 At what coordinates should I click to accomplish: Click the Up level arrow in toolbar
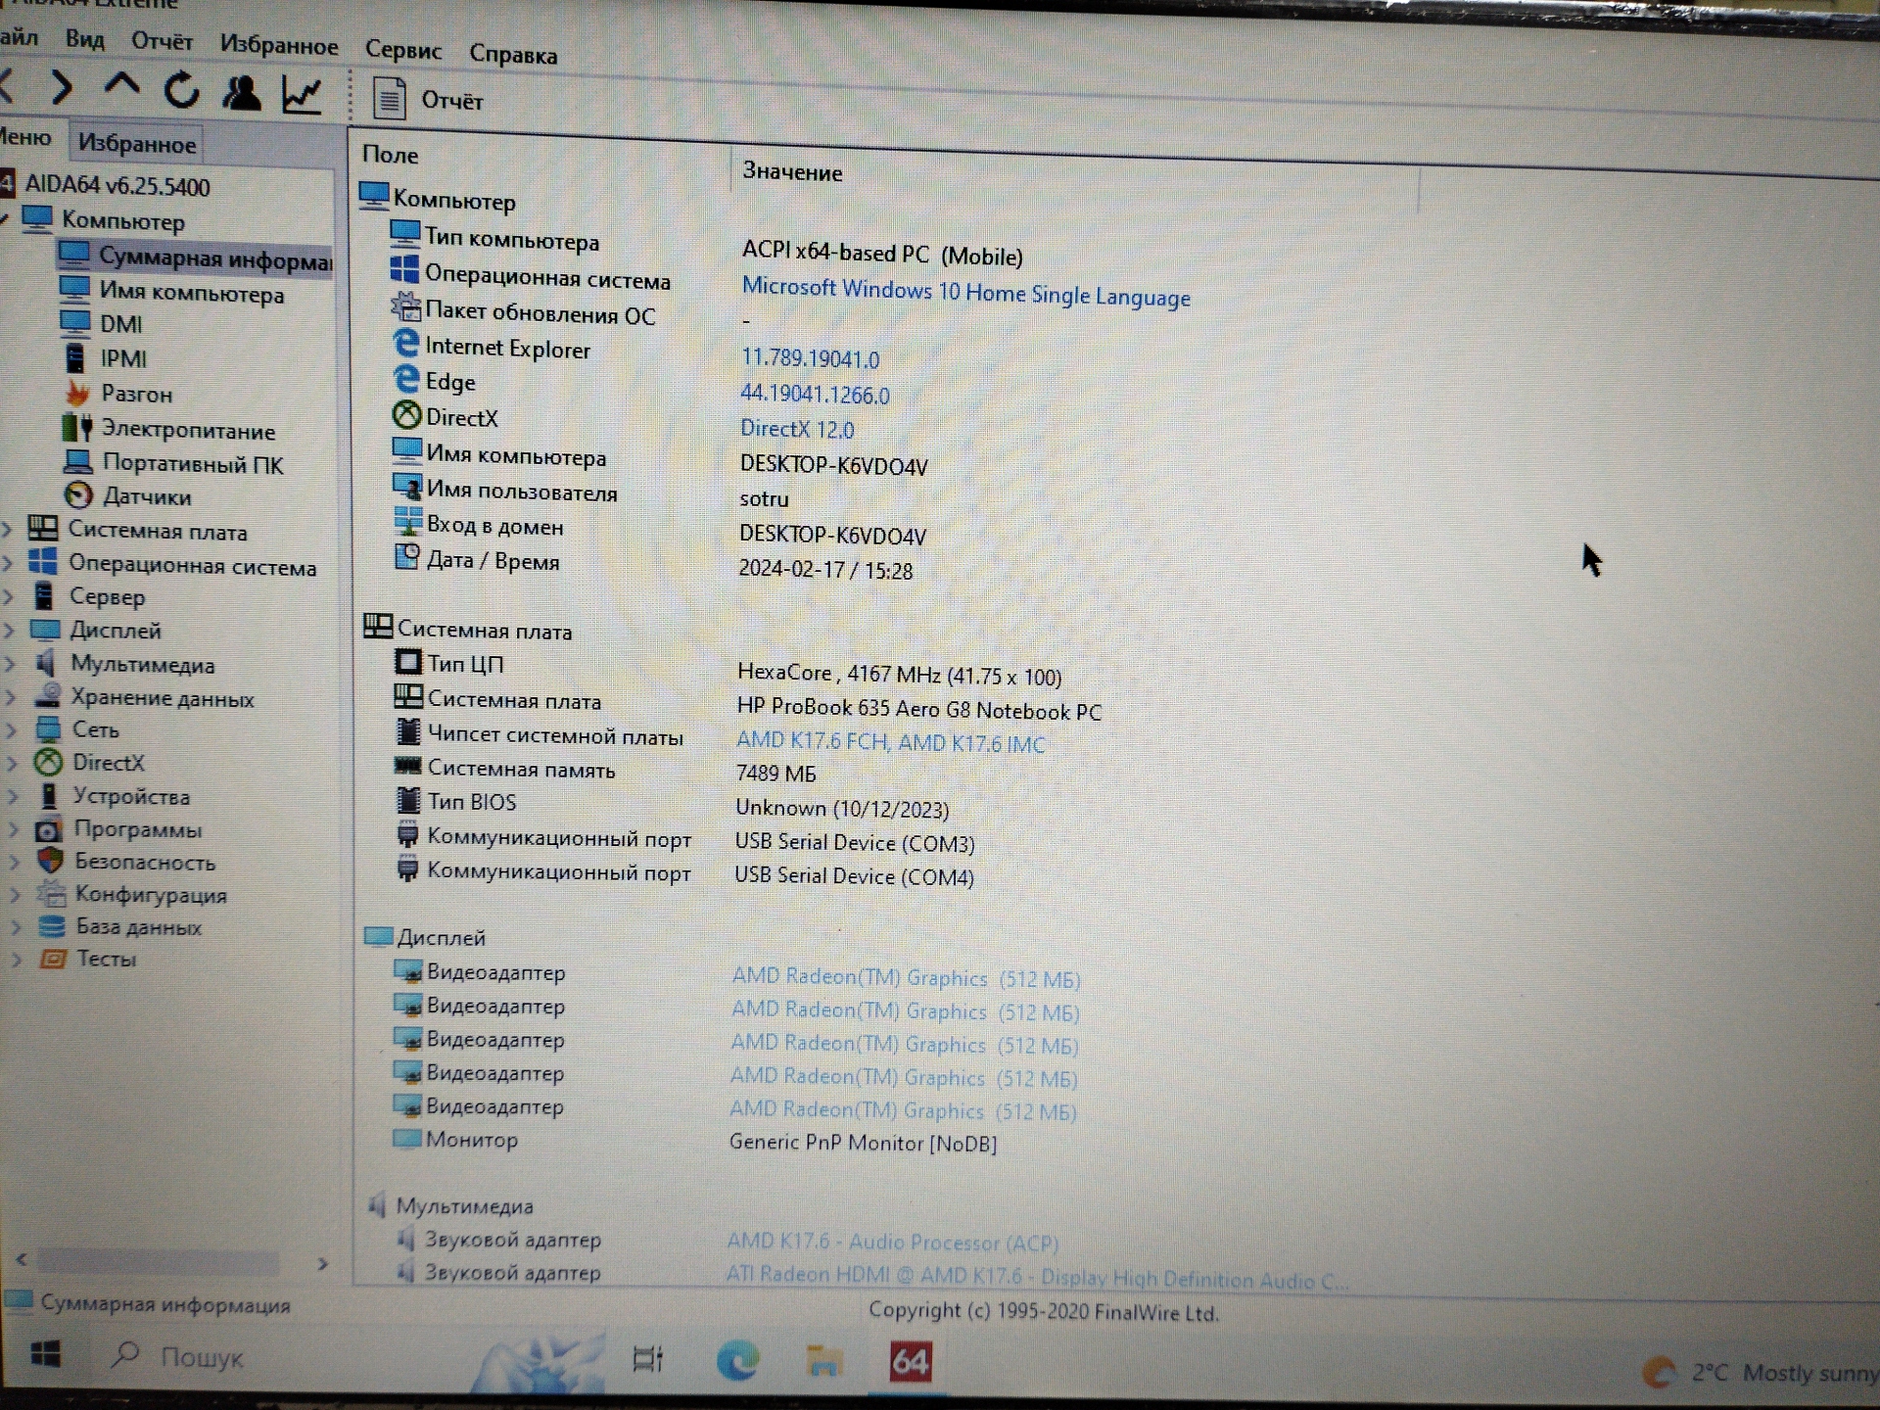coord(121,86)
